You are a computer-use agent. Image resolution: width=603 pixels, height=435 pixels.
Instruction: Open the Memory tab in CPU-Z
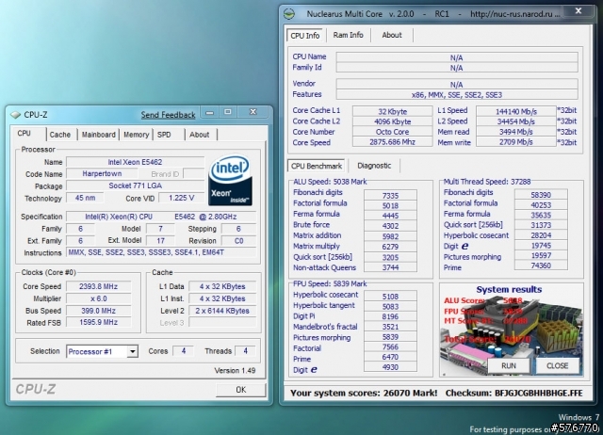click(136, 135)
